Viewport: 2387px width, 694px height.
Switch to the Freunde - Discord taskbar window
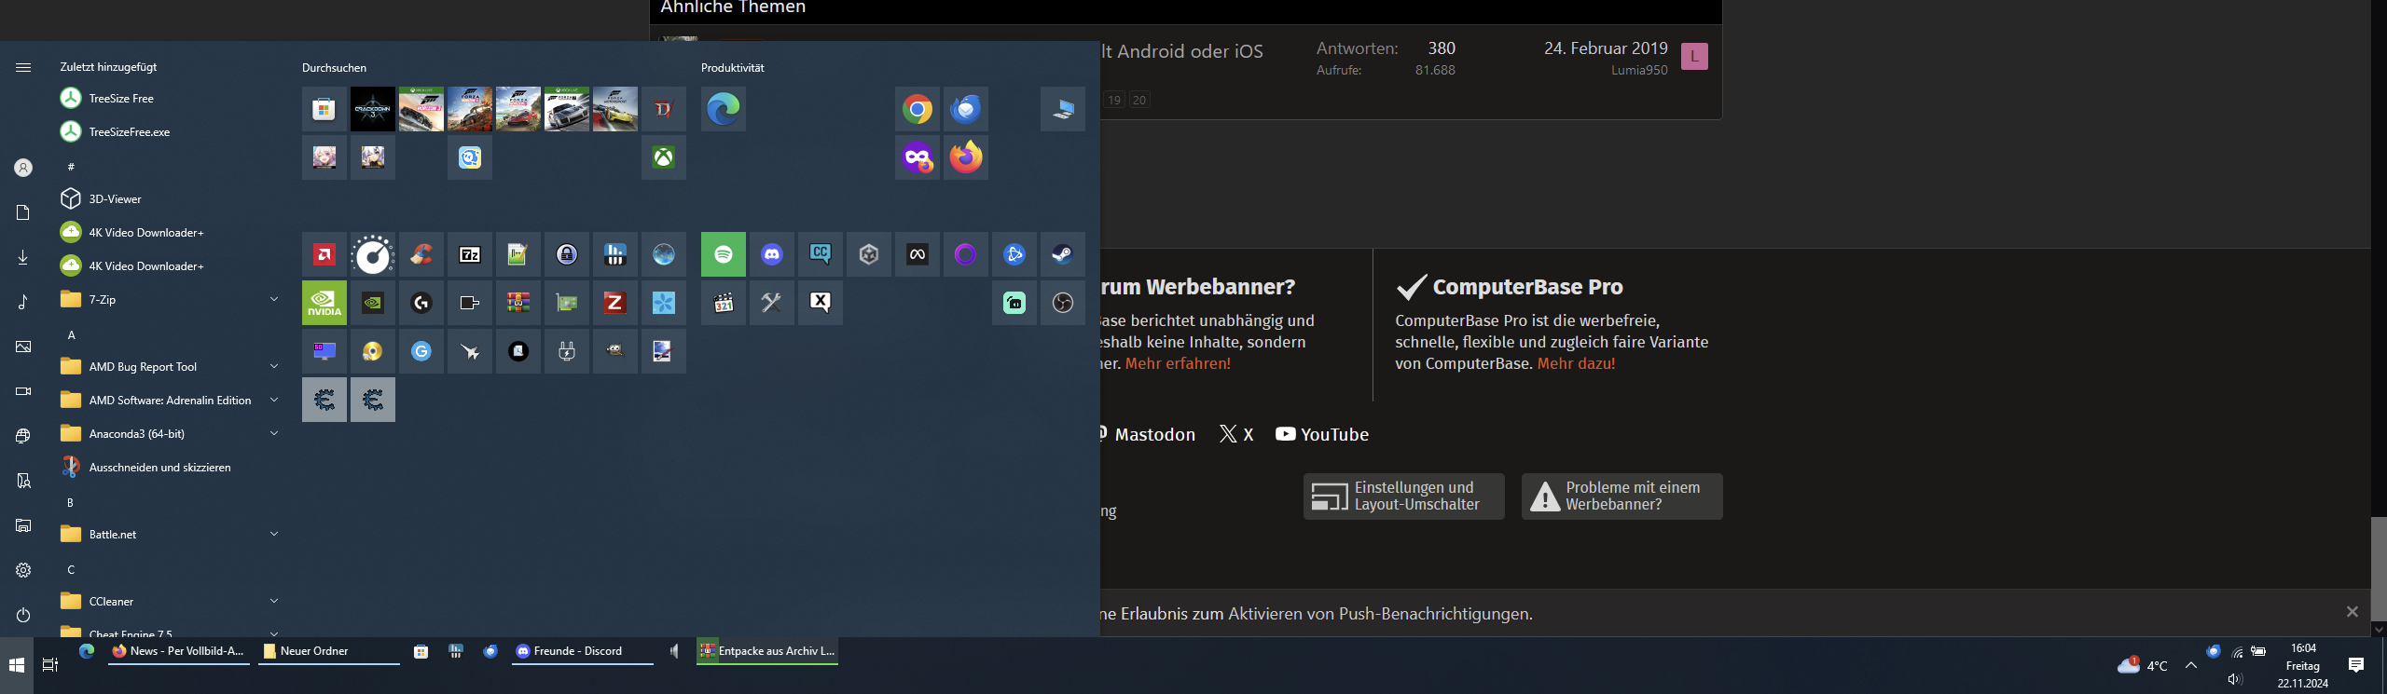pyautogui.click(x=583, y=651)
